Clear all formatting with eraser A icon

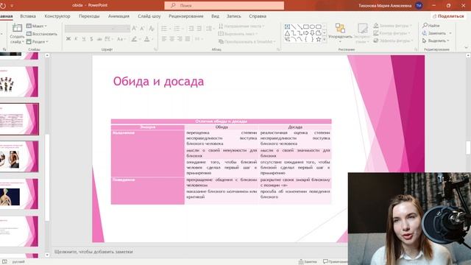click(x=152, y=29)
